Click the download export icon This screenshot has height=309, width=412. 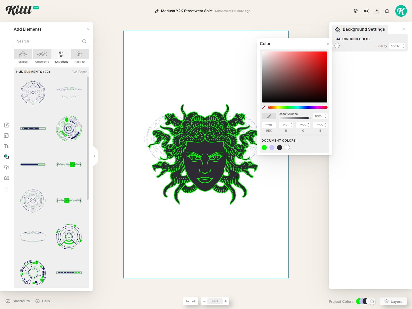(377, 11)
